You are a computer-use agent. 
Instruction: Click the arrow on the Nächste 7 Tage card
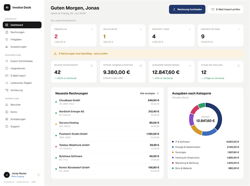[190, 29]
